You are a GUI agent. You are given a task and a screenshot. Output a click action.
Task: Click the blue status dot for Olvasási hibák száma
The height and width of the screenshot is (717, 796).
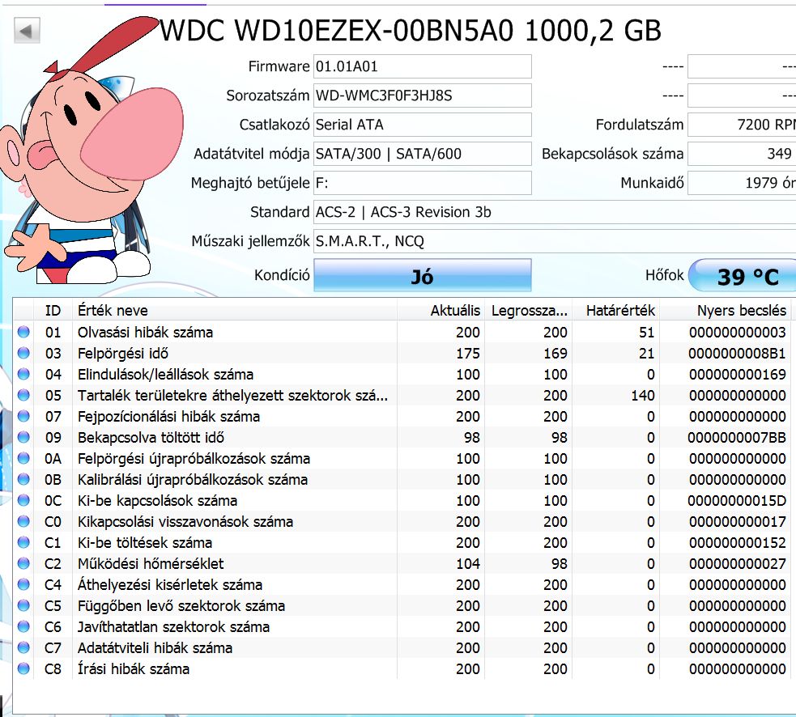23,333
